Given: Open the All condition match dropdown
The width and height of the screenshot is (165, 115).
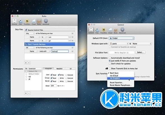Looking at the screenshot, I should click(30, 48).
